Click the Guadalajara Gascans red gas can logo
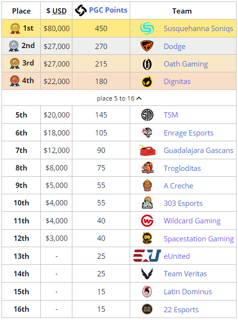Image resolution: width=238 pixels, height=320 pixels. 147,151
